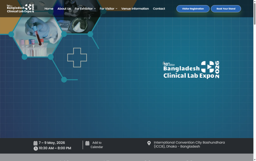Click Venue Information in the navigation
256x161 pixels.
[135, 8]
